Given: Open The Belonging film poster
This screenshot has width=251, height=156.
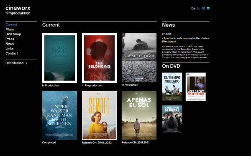Looking at the screenshot, I should (x=99, y=58).
